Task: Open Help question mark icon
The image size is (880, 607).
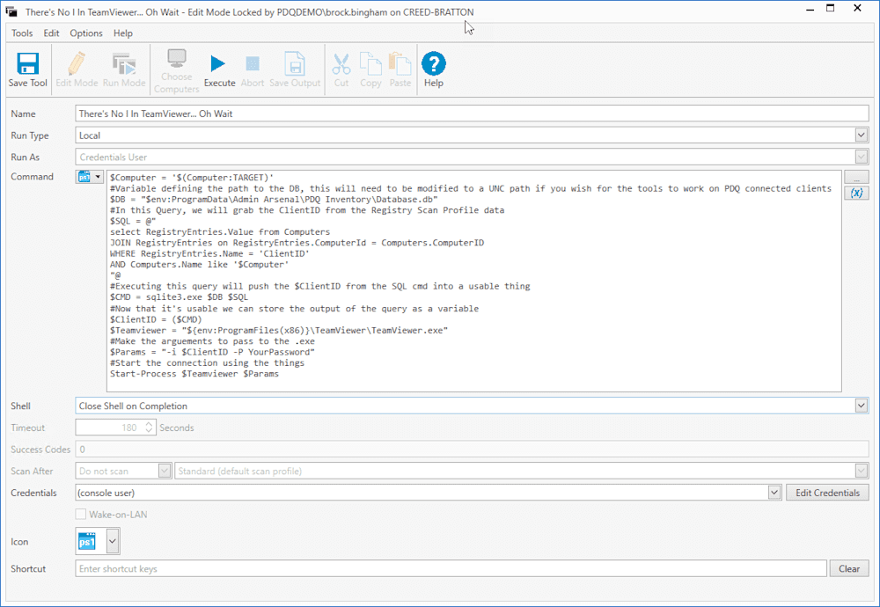Action: [x=433, y=63]
